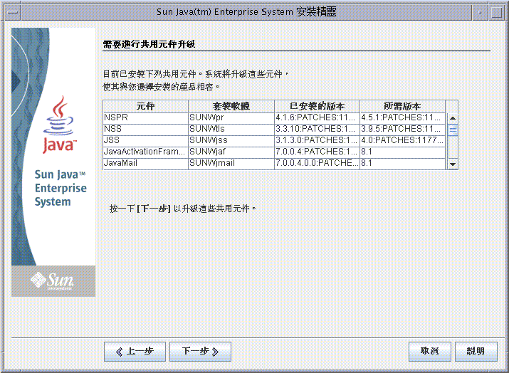Click required version 3.9.5:PATCHES cell
The image size is (509, 373).
coord(402,130)
